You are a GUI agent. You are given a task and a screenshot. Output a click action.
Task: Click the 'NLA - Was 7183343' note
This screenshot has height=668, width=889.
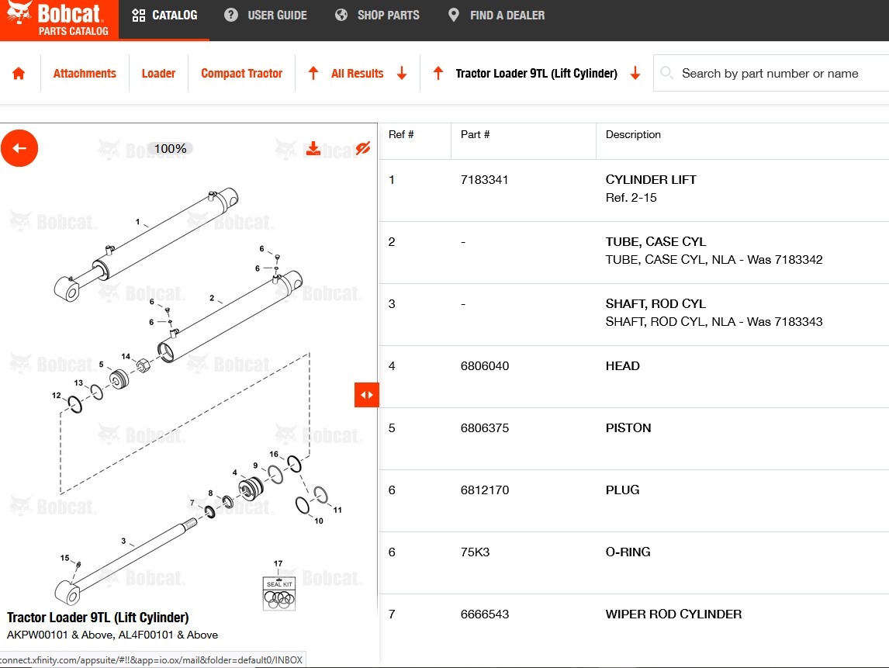tap(767, 321)
